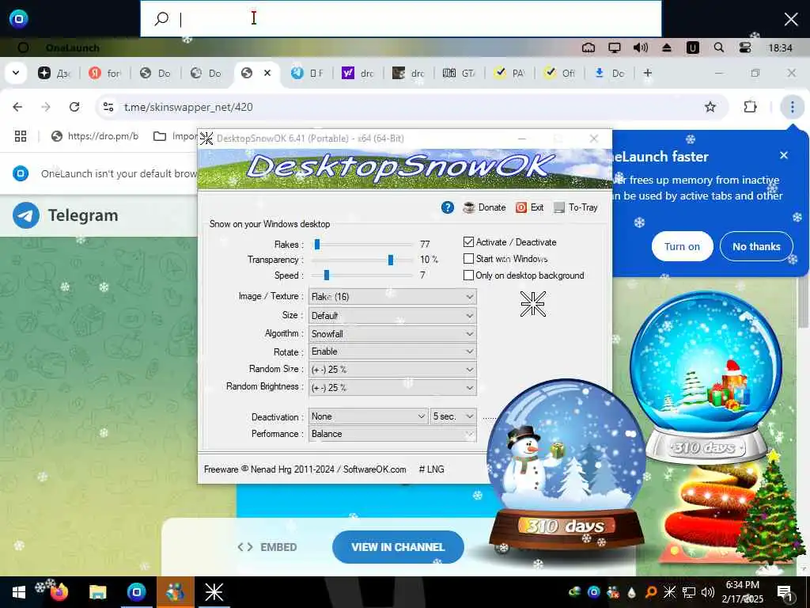Screen dimensions: 810x608
Task: Check Only on desktop background
Action: point(468,275)
